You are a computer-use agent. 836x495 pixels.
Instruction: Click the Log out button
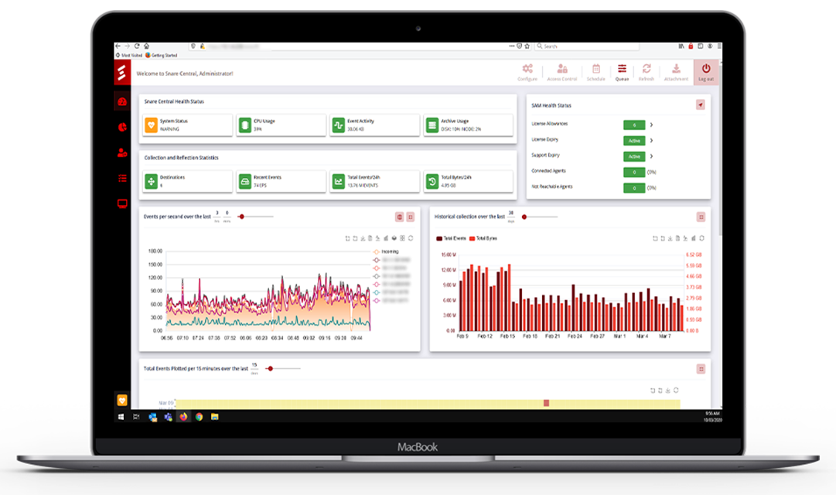[706, 72]
